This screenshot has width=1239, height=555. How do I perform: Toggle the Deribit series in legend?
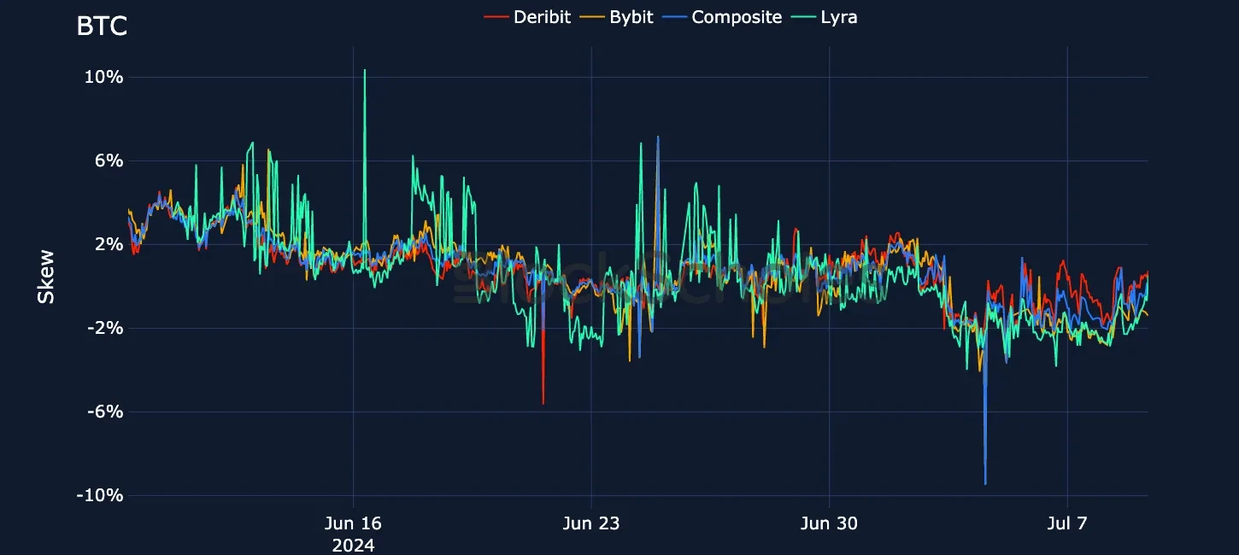tap(527, 17)
